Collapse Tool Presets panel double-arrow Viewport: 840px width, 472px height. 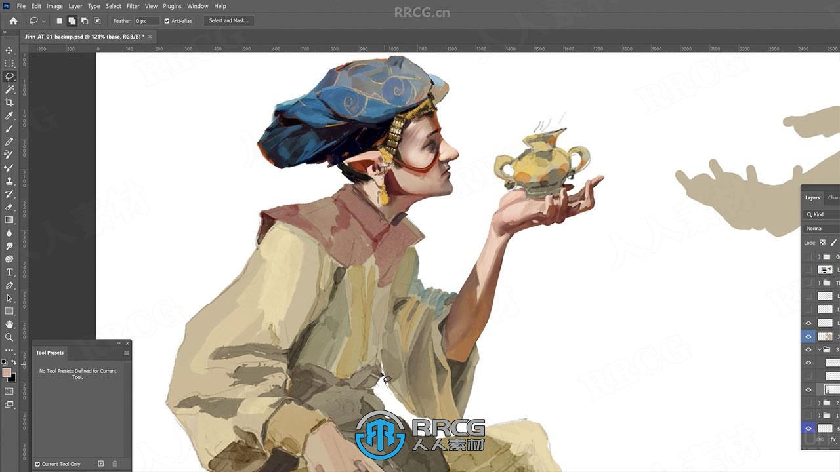pyautogui.click(x=119, y=343)
